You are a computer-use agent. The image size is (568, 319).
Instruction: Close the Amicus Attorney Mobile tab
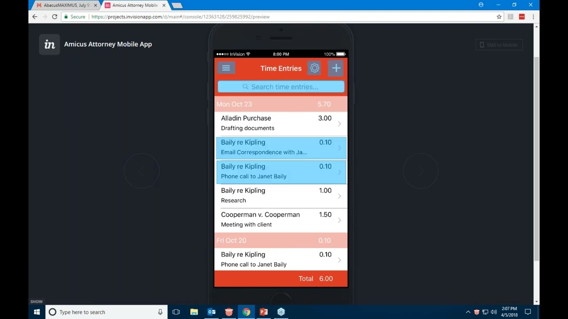click(164, 5)
